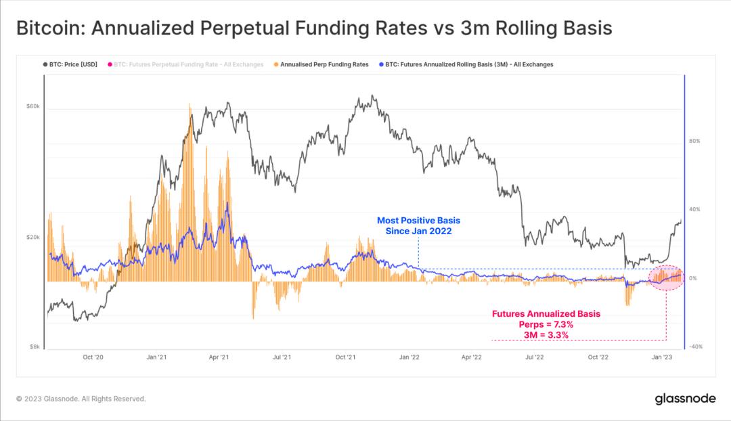Click the chart title heading

tap(313, 28)
